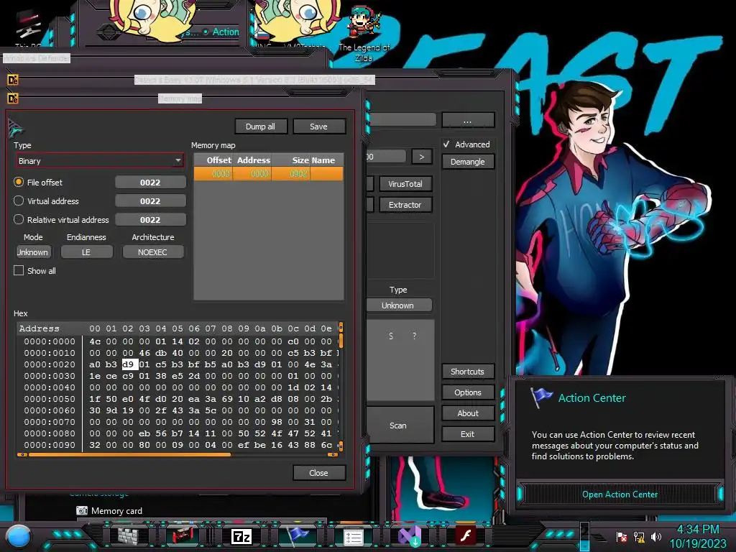Image resolution: width=736 pixels, height=552 pixels.
Task: Open the Visual Studio Installer taskbar icon
Action: pyautogui.click(x=409, y=536)
